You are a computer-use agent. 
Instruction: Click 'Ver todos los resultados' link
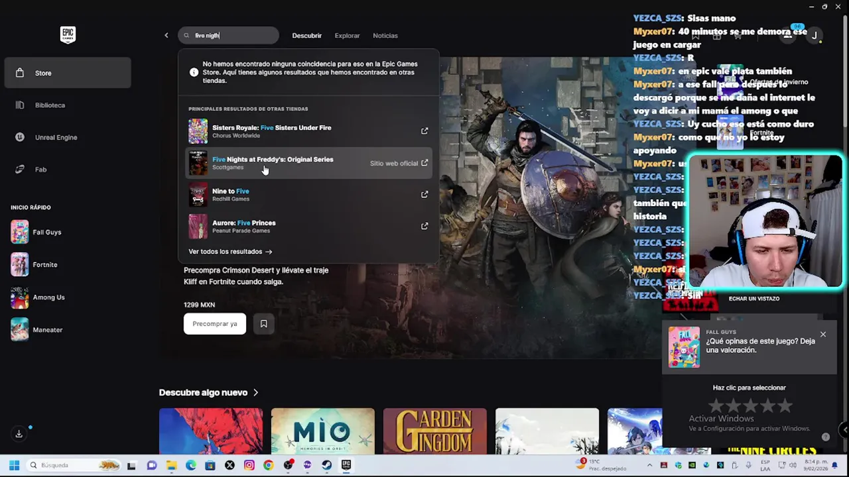[230, 252]
